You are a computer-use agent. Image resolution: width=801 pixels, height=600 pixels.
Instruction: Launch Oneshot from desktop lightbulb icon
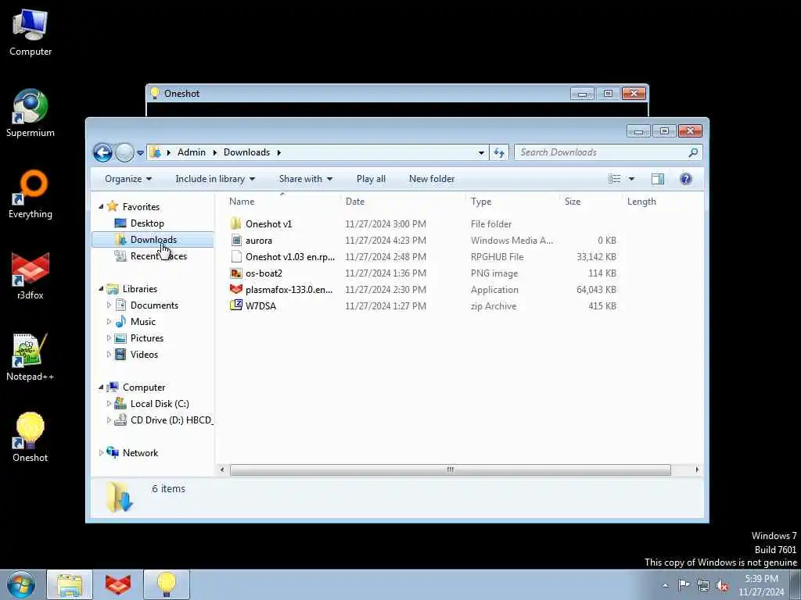coord(31,437)
